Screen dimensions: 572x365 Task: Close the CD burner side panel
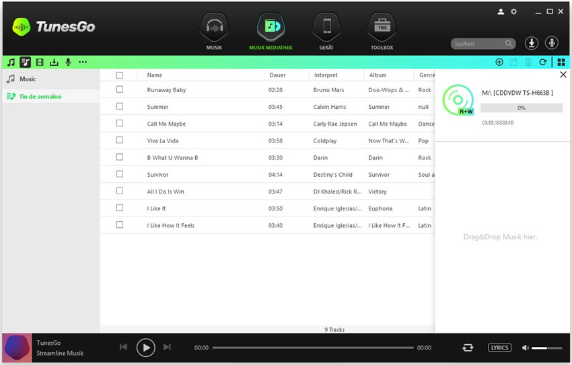(x=563, y=75)
